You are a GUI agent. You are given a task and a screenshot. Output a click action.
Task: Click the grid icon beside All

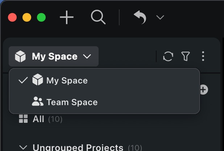pyautogui.click(x=23, y=119)
